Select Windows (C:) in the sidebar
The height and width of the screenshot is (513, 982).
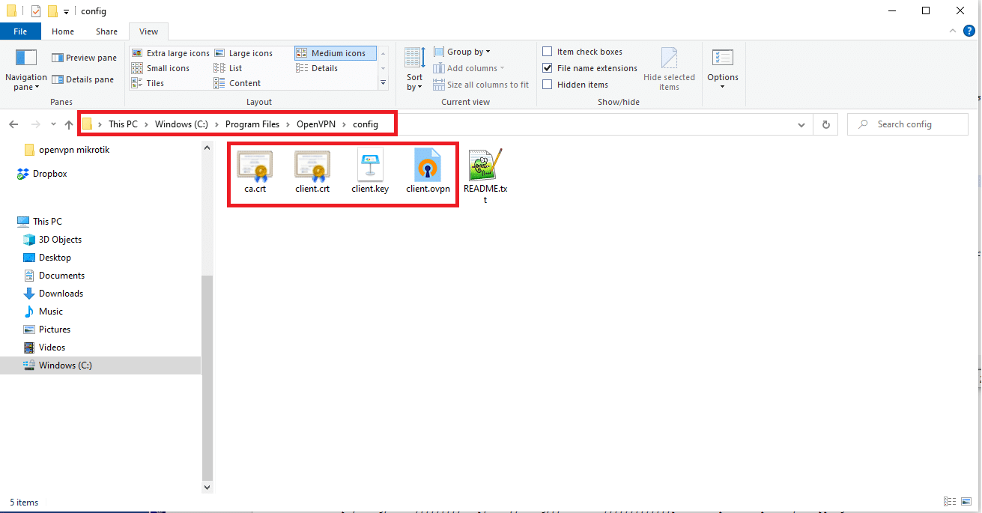[x=100, y=365]
